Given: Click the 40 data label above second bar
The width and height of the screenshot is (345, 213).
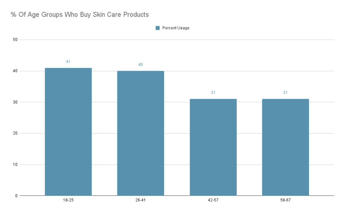Looking at the screenshot, I should [140, 65].
